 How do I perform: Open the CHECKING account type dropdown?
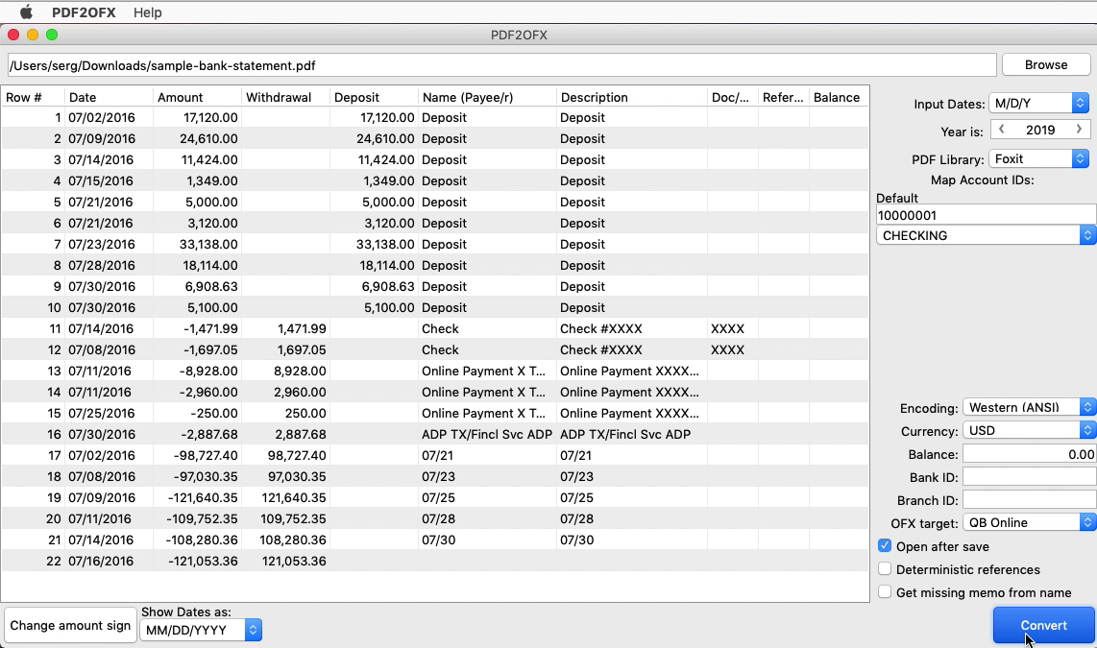click(x=986, y=235)
